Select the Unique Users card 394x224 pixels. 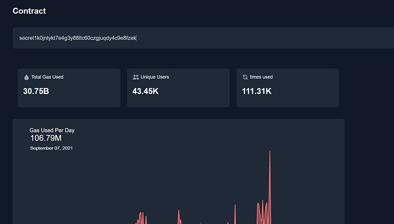[178, 88]
